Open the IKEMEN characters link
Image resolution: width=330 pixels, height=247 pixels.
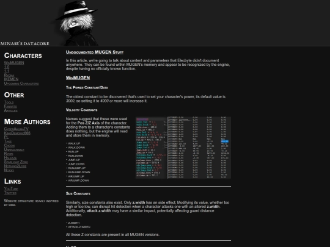pyautogui.click(x=11, y=79)
